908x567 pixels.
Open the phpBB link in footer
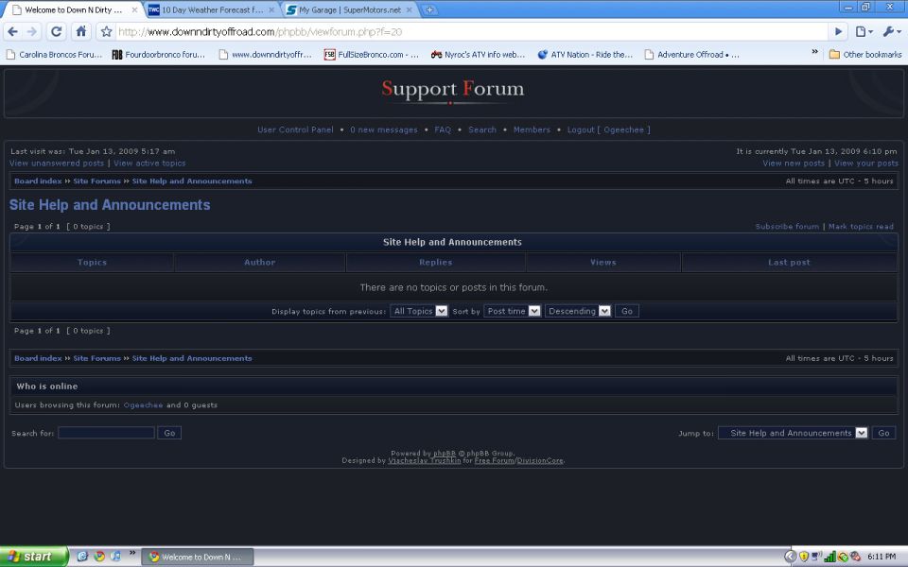445,453
